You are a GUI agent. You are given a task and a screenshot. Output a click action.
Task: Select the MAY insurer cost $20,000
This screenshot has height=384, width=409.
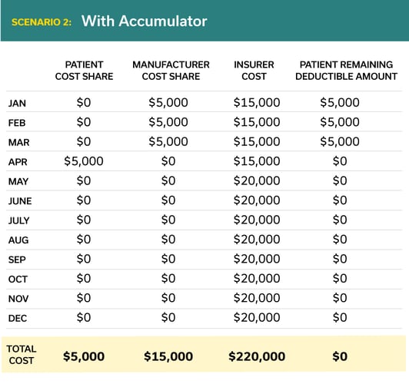(x=257, y=180)
